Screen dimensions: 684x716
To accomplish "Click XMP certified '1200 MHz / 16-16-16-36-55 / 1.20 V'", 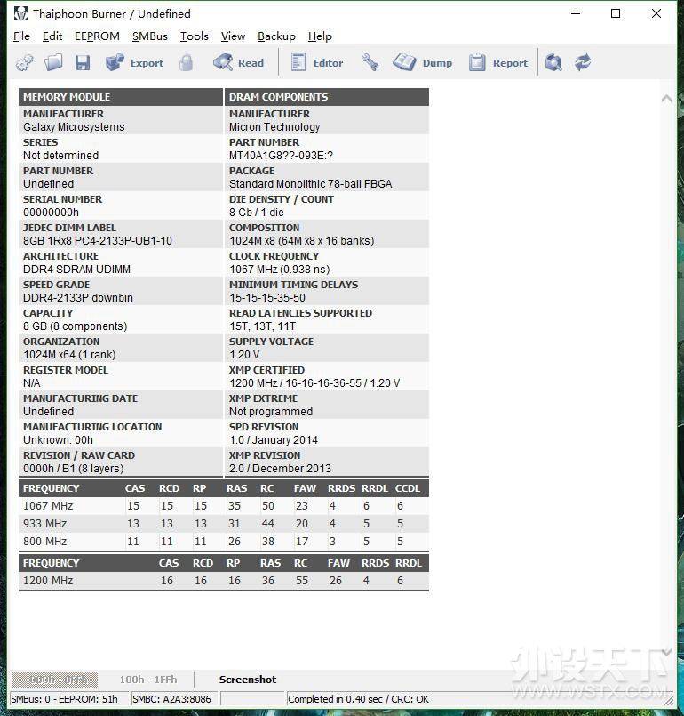I will point(314,383).
